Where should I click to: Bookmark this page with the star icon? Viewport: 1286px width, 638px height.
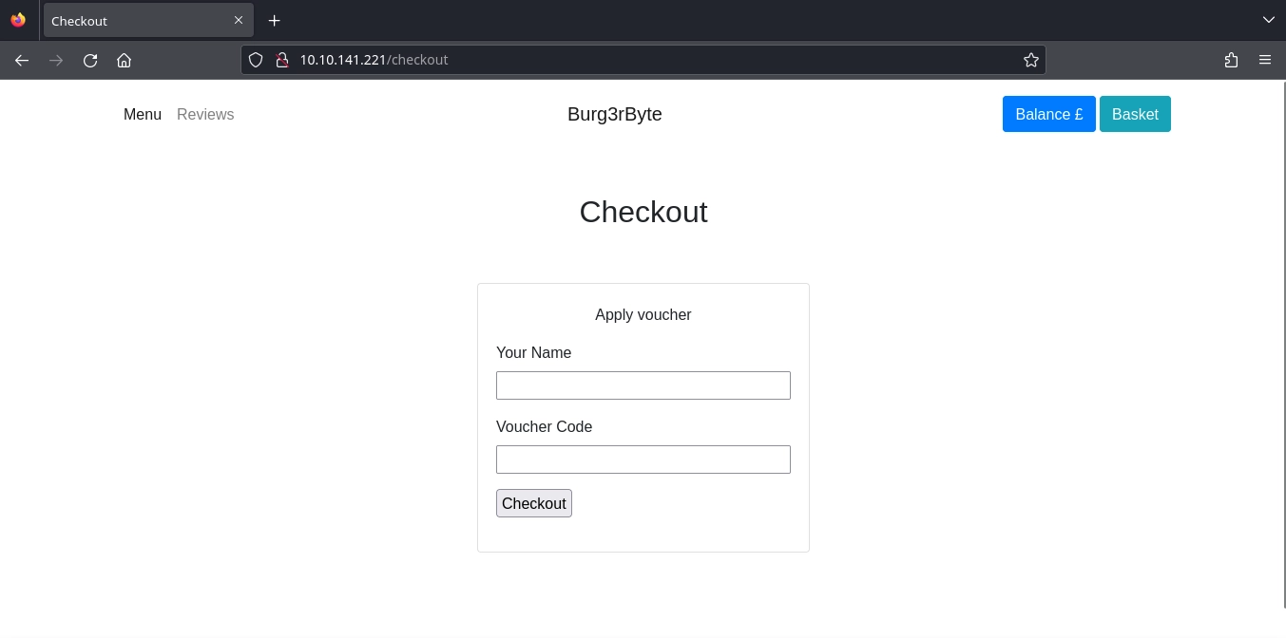pyautogui.click(x=1030, y=59)
